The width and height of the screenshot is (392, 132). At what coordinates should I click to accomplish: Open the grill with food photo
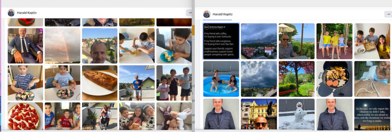[335, 79]
